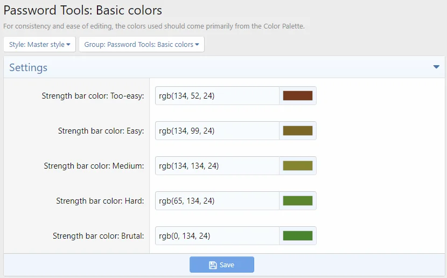Save the color settings with Save button
The width and height of the screenshot is (447, 278).
pyautogui.click(x=222, y=265)
